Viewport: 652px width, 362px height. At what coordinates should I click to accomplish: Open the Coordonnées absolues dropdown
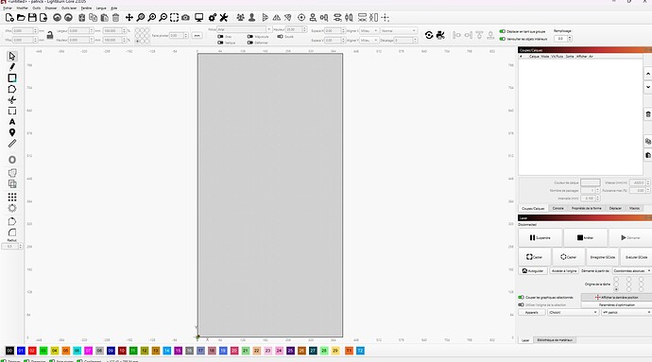point(632,270)
